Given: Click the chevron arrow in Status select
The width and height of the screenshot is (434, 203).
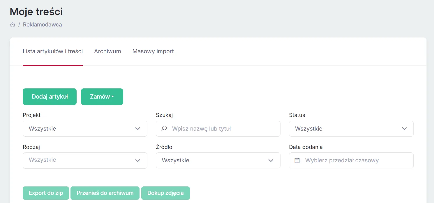Looking at the screenshot, I should click(404, 129).
